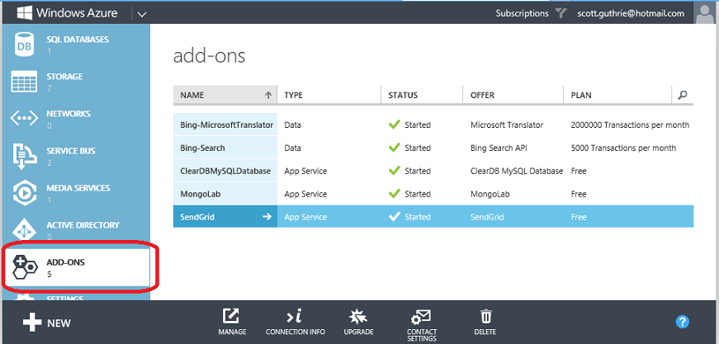Viewport: 719px width, 344px height.
Task: Delete the selected add-on
Action: 485,322
